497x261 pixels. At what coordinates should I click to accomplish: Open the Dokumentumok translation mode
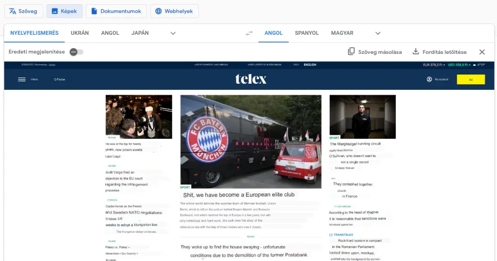click(x=116, y=11)
